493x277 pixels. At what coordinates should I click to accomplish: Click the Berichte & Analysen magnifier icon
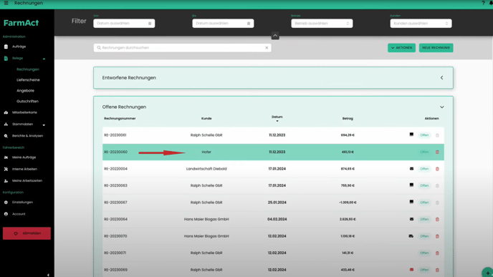point(6,136)
